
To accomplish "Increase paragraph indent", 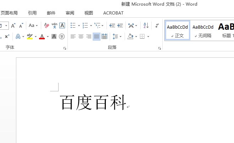I will click(120, 25).
